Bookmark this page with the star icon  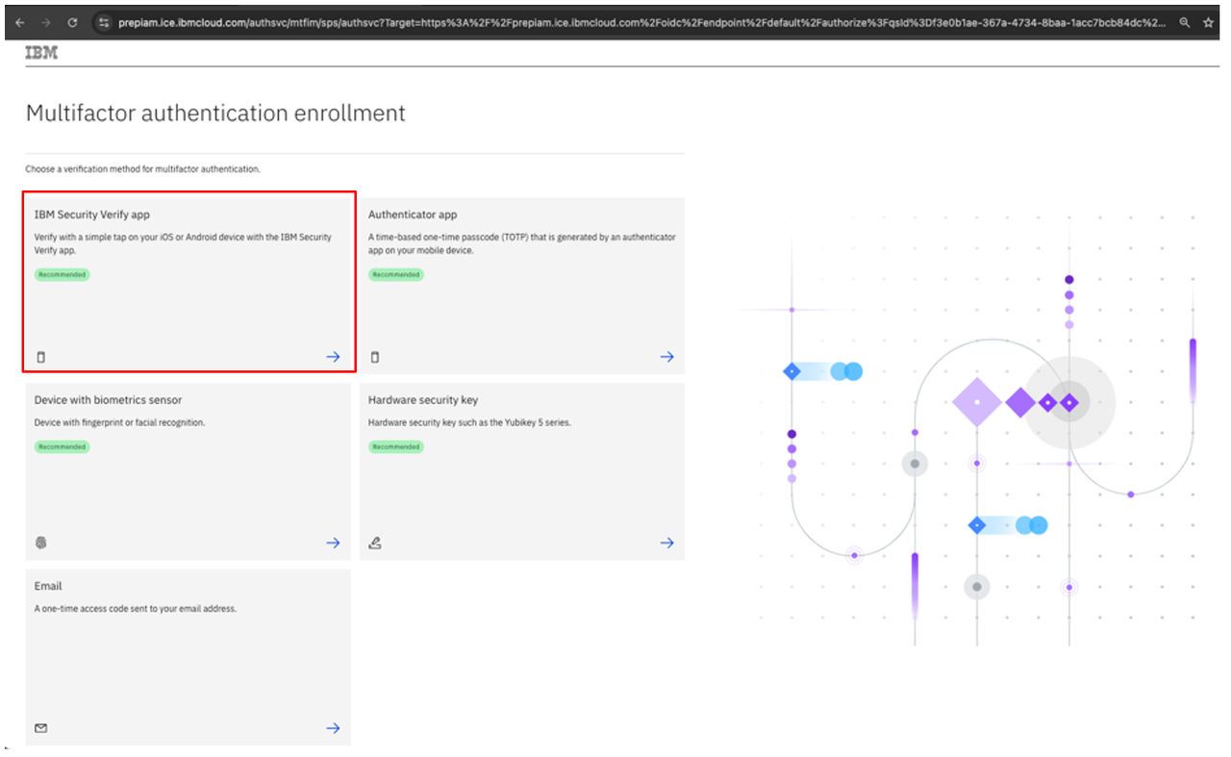coord(1209,22)
